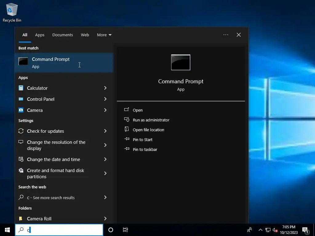
Task: Click the web search magnifier icon
Action: click(x=21, y=197)
